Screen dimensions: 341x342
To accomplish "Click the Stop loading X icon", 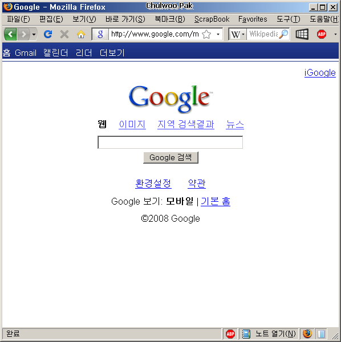I will point(64,34).
